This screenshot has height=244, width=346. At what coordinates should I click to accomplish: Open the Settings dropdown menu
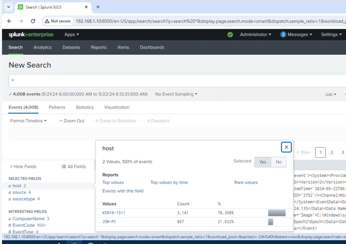(x=331, y=34)
